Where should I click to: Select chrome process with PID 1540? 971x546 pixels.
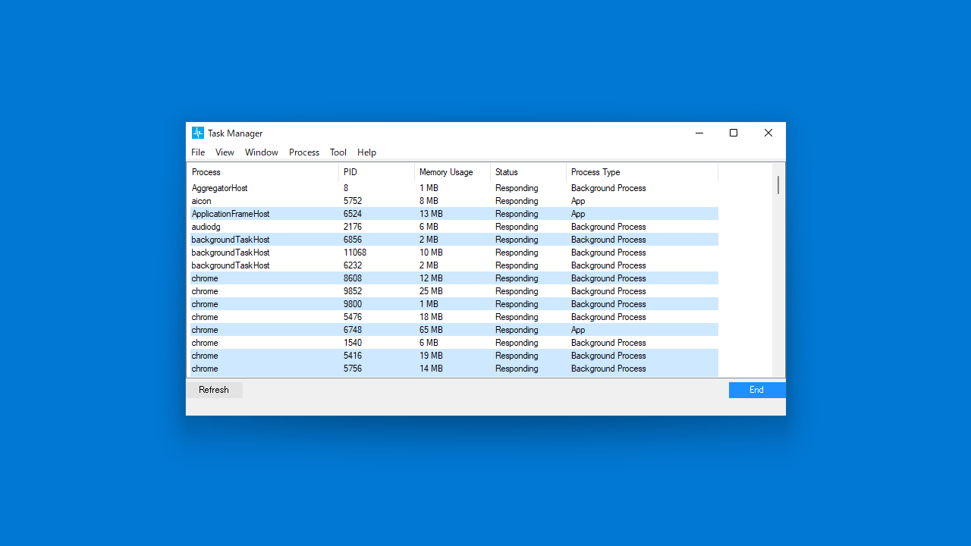pos(454,343)
